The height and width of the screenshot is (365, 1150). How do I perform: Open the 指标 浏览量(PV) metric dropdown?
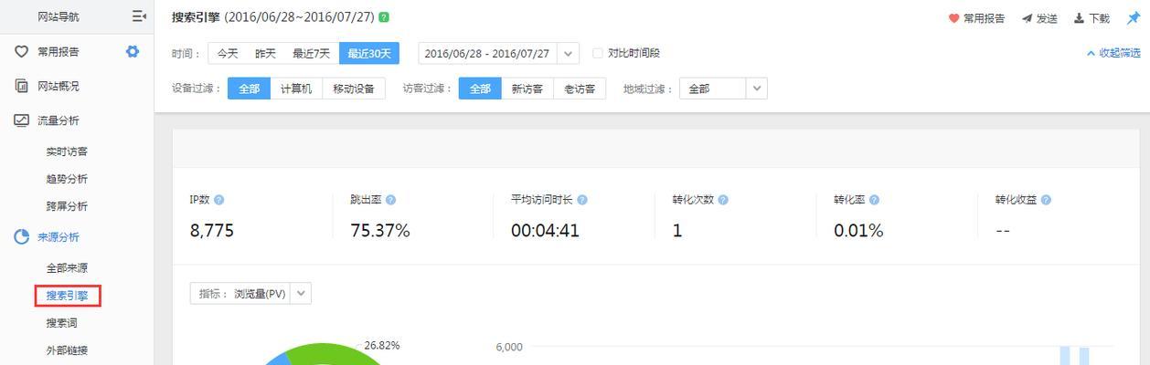pos(251,294)
